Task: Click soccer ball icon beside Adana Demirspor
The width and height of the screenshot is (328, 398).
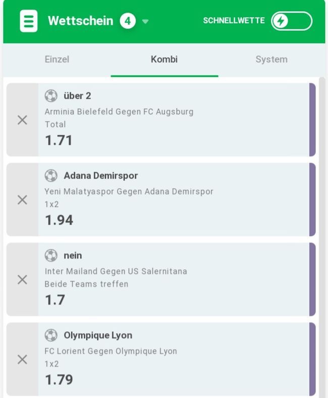Action: pyautogui.click(x=51, y=176)
